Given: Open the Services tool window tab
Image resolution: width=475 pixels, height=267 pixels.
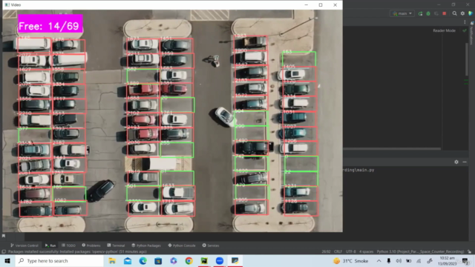Looking at the screenshot, I should click(211, 245).
